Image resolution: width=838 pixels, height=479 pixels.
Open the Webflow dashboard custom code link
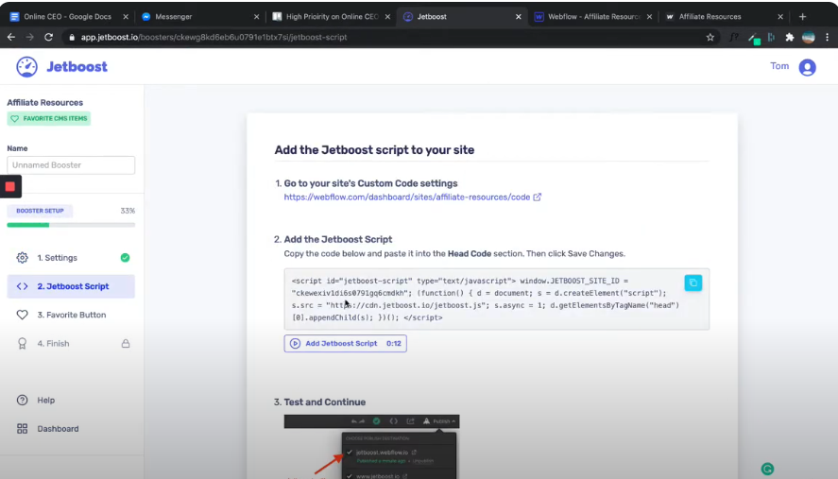coord(406,197)
